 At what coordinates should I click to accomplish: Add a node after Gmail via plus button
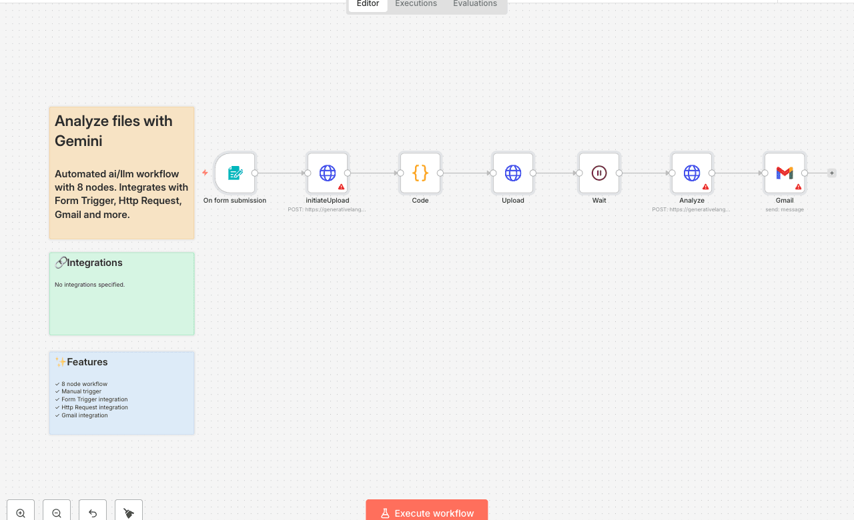point(831,172)
